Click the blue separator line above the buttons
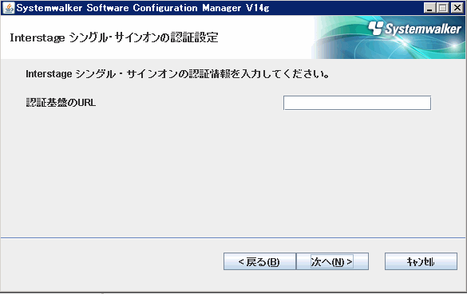The width and height of the screenshot is (467, 294). pyautogui.click(x=233, y=237)
